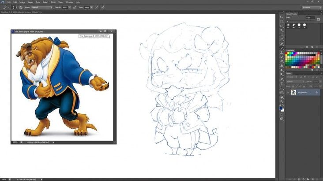Choose the first soft round brush preset

[288, 25]
